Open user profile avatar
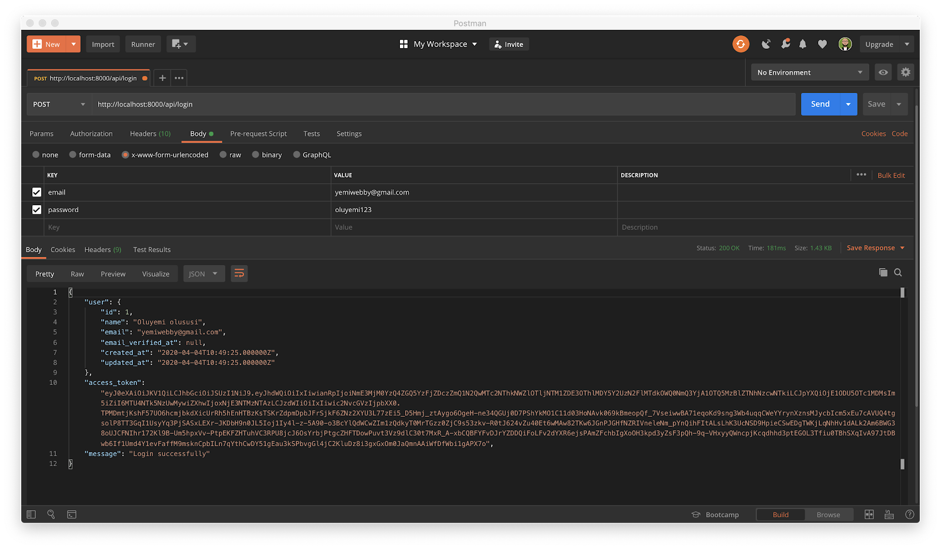 tap(845, 44)
